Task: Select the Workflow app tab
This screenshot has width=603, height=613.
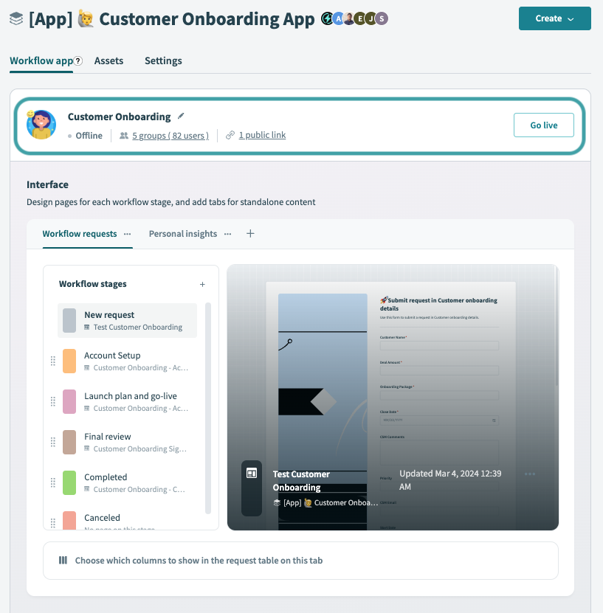Action: tap(41, 60)
